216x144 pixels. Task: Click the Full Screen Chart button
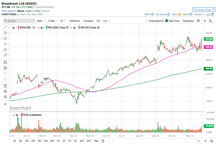click(x=204, y=9)
